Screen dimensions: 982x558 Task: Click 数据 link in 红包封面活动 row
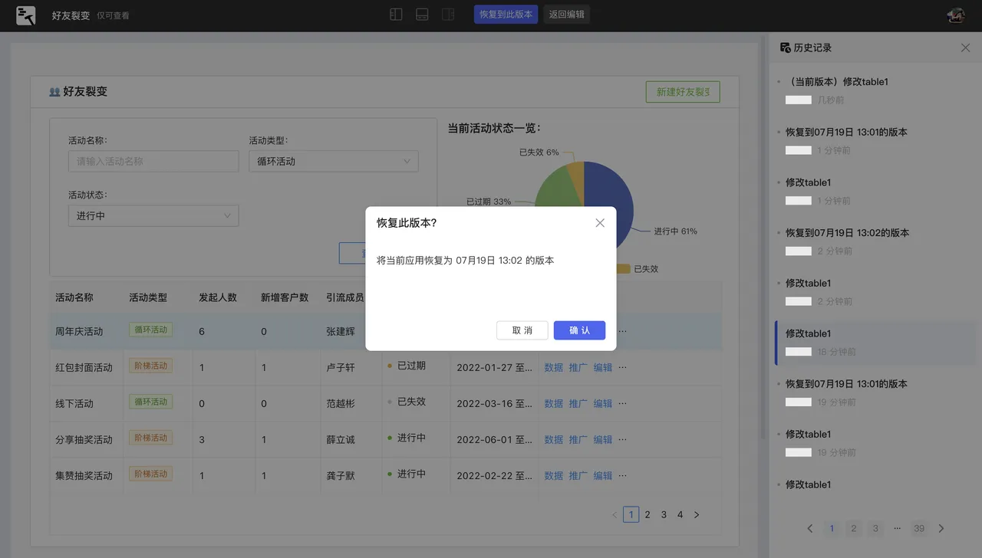pos(554,367)
